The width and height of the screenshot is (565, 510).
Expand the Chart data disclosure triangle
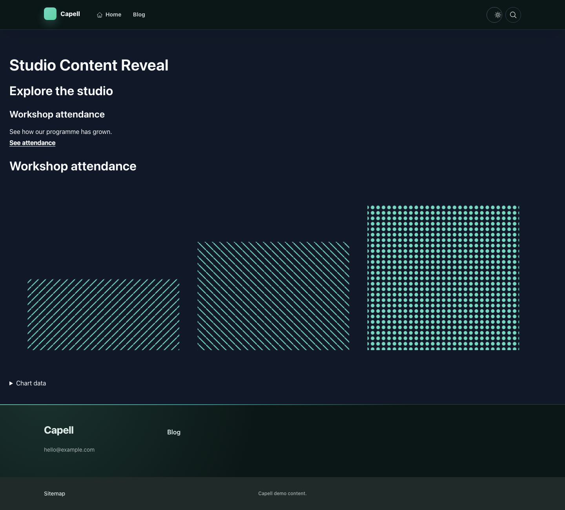11,383
